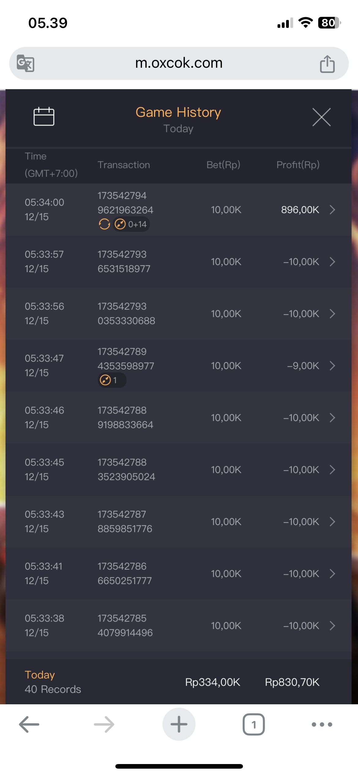This screenshot has height=776, width=358.
Task: Select transaction 1735427878859851776 row
Action: 178,521
